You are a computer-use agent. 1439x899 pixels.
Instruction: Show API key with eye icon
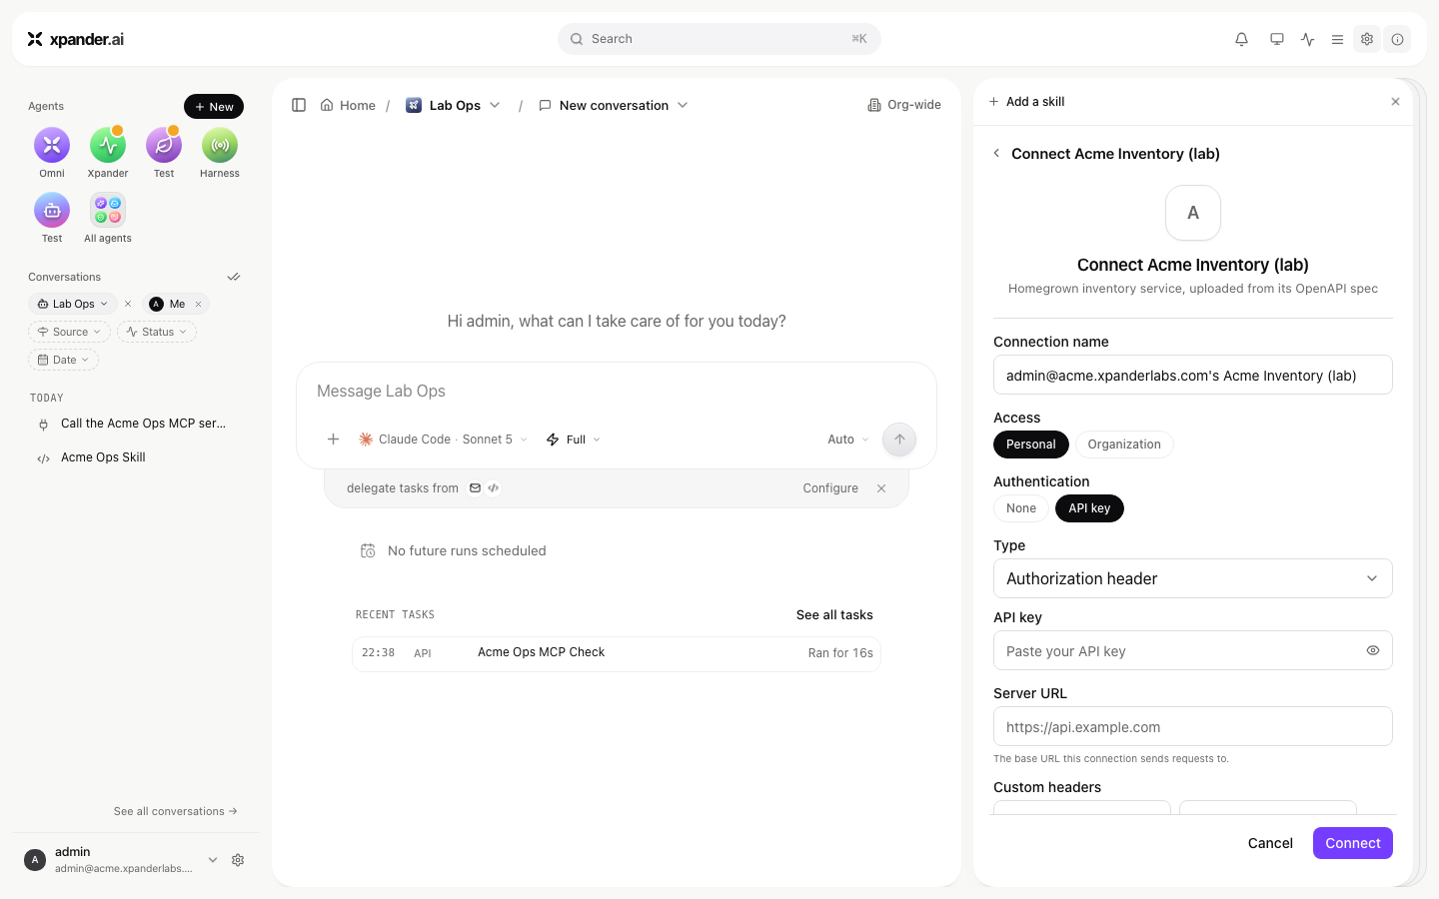[1373, 650]
